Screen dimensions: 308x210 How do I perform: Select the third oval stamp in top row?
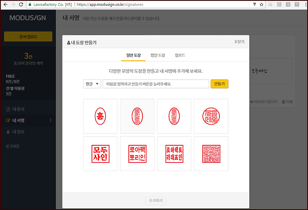174,116
